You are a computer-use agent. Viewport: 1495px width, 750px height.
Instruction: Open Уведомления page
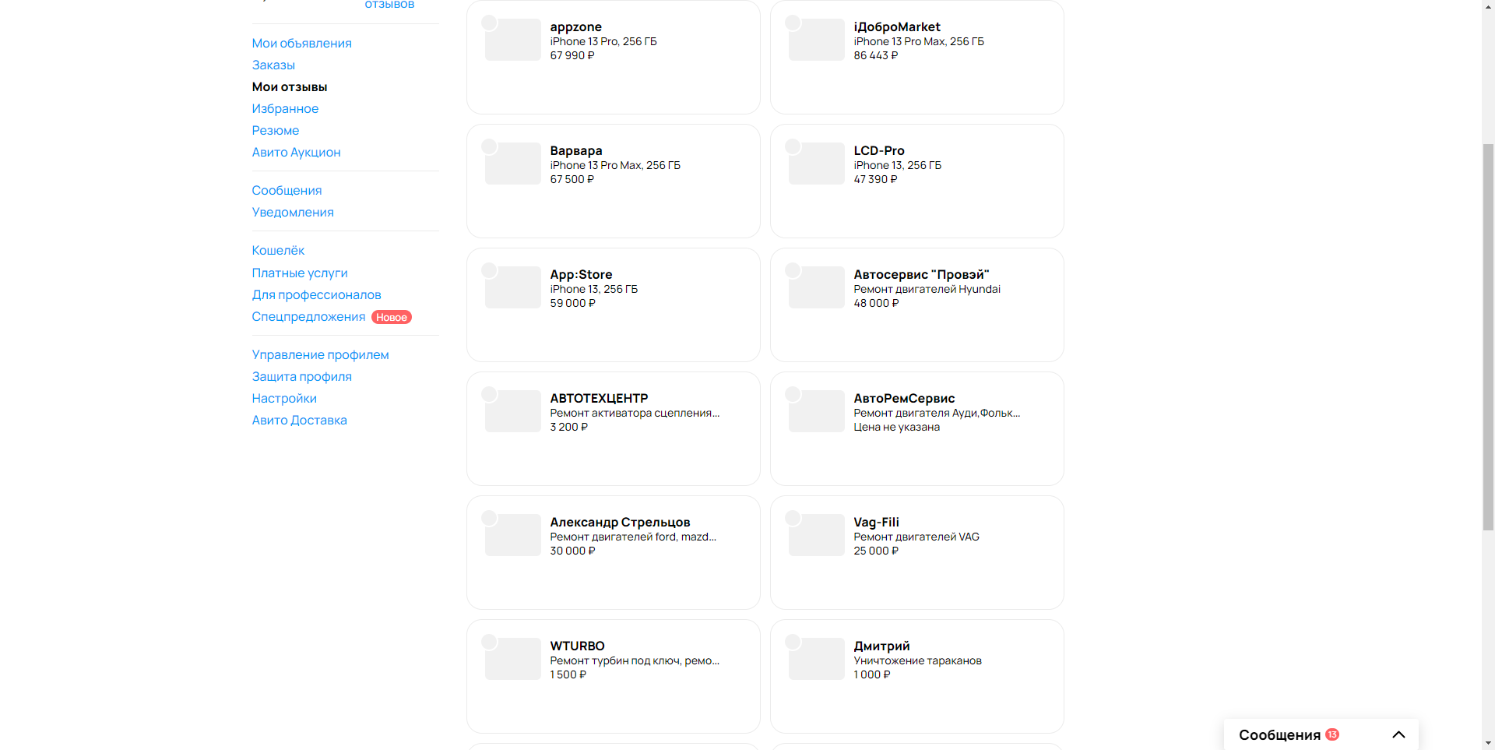click(293, 212)
